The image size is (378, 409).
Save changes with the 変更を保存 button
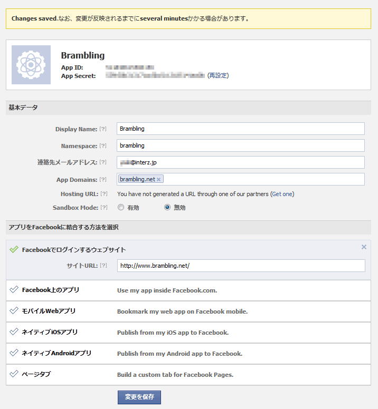[x=139, y=397]
